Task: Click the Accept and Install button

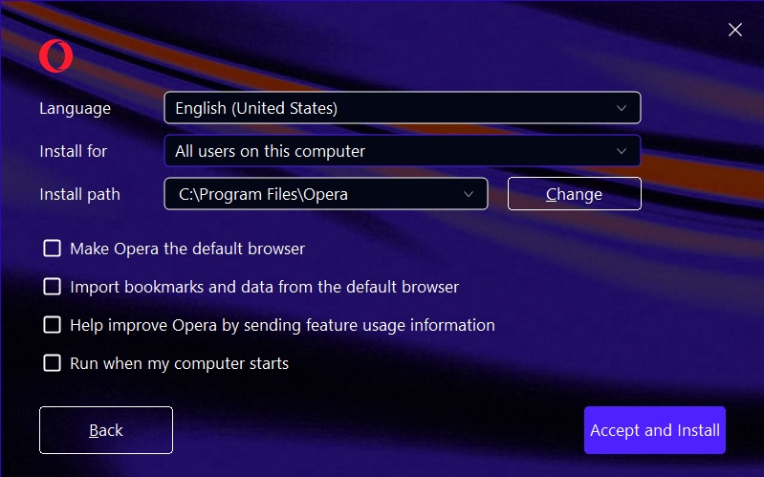Action: tap(655, 430)
